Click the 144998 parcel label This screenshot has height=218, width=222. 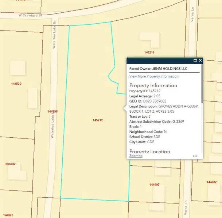[52, 112]
